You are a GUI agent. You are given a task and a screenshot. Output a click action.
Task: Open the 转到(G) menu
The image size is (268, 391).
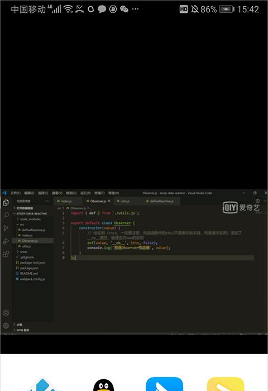(71, 193)
